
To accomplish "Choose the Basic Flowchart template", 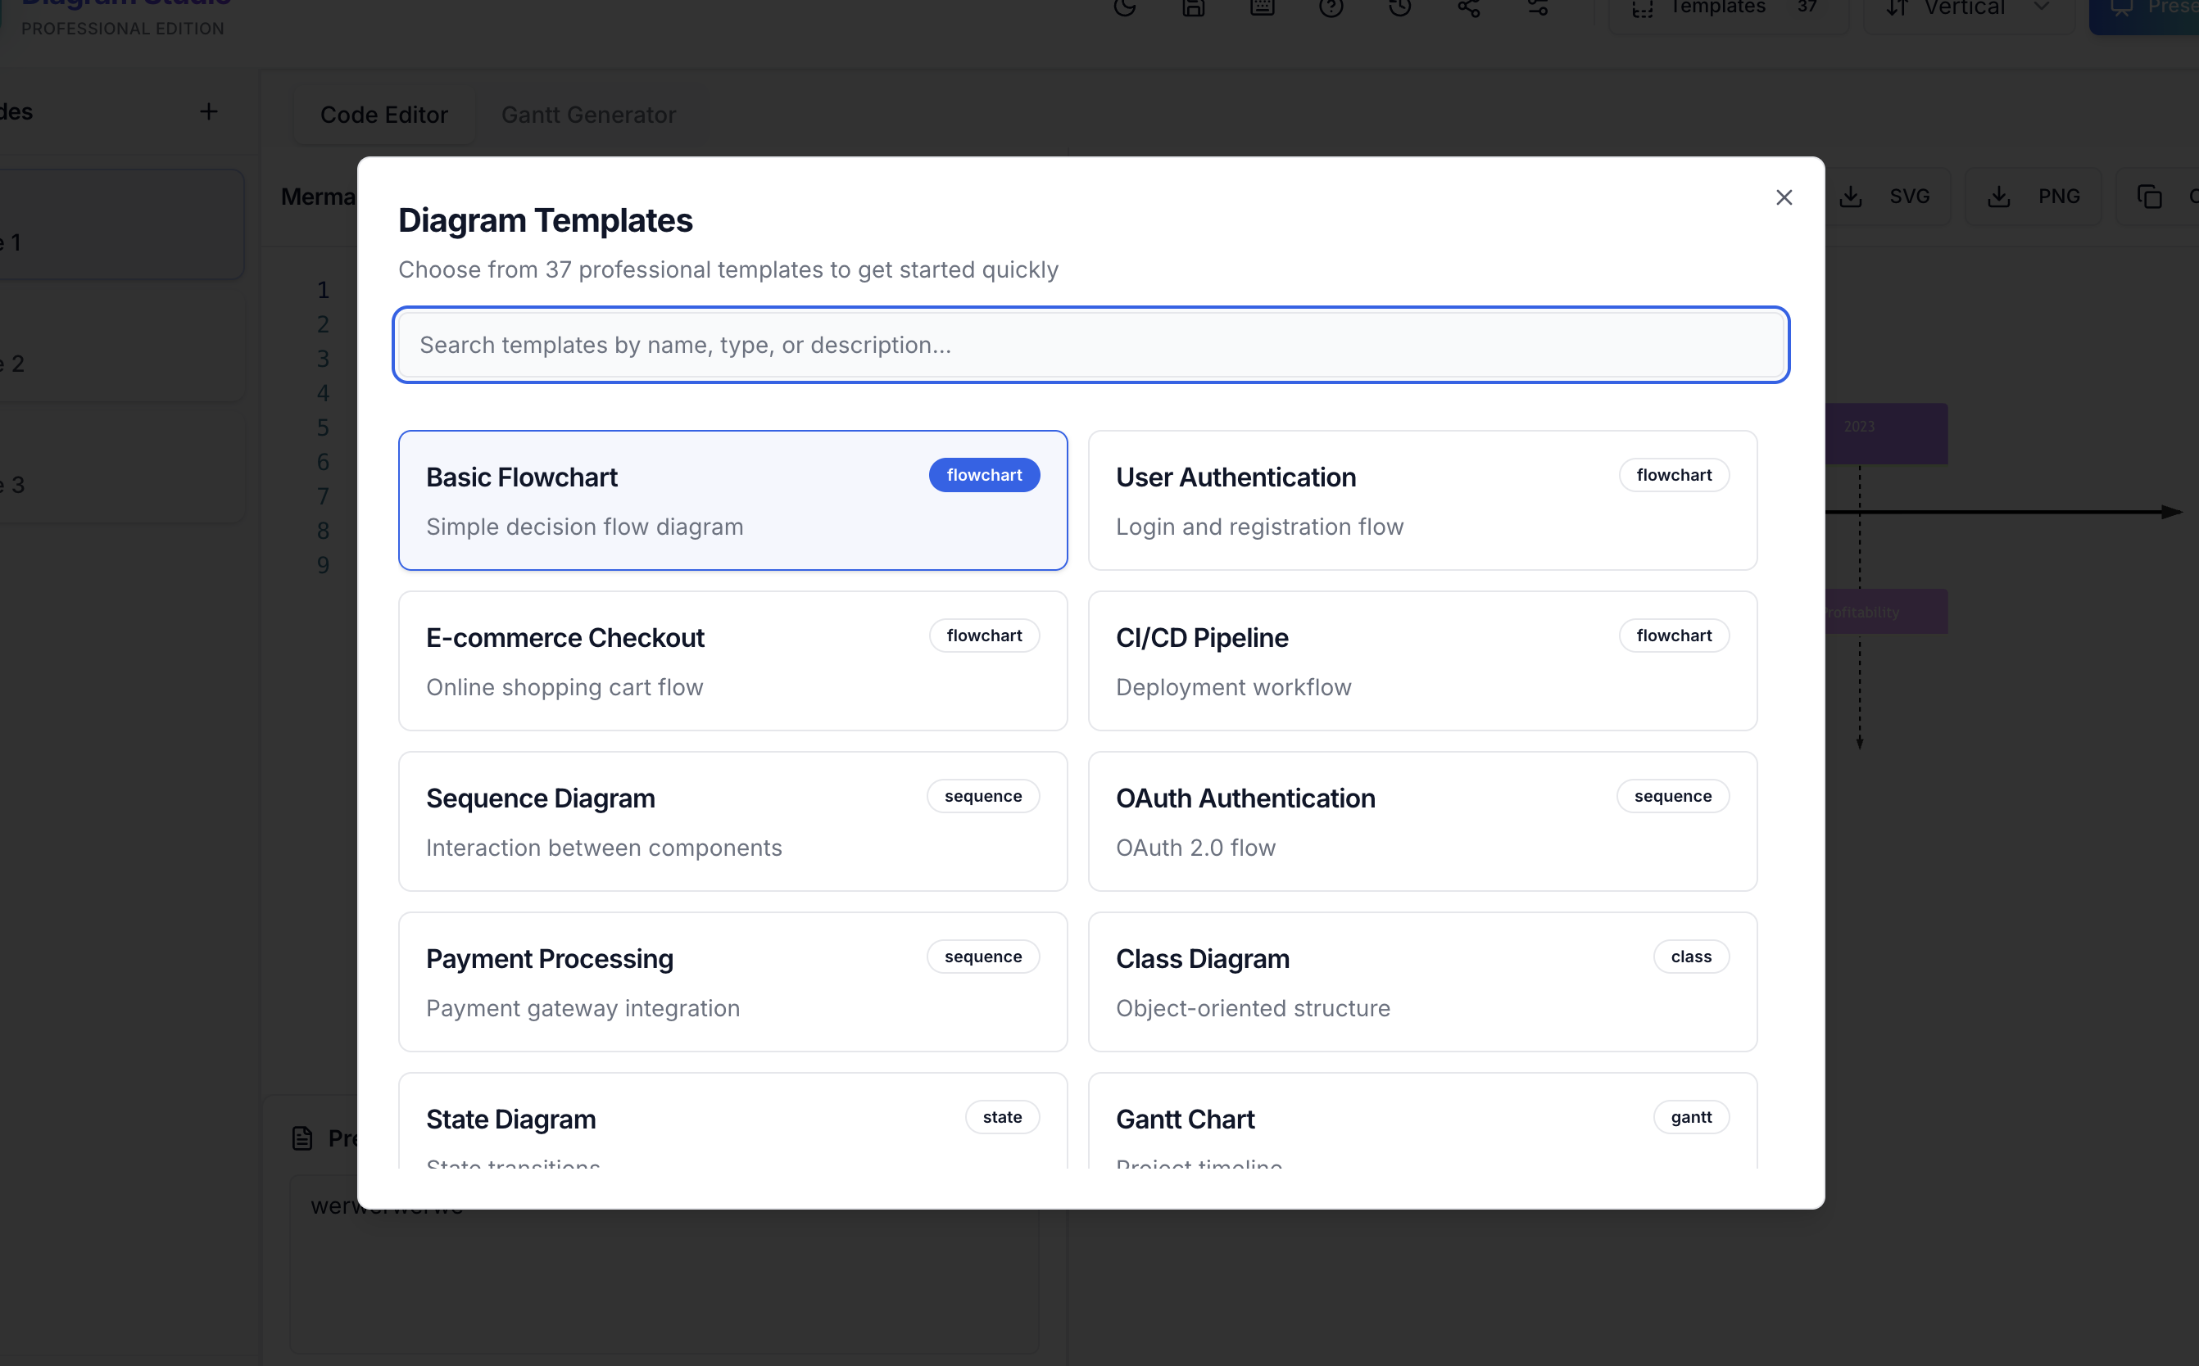I will pos(732,500).
